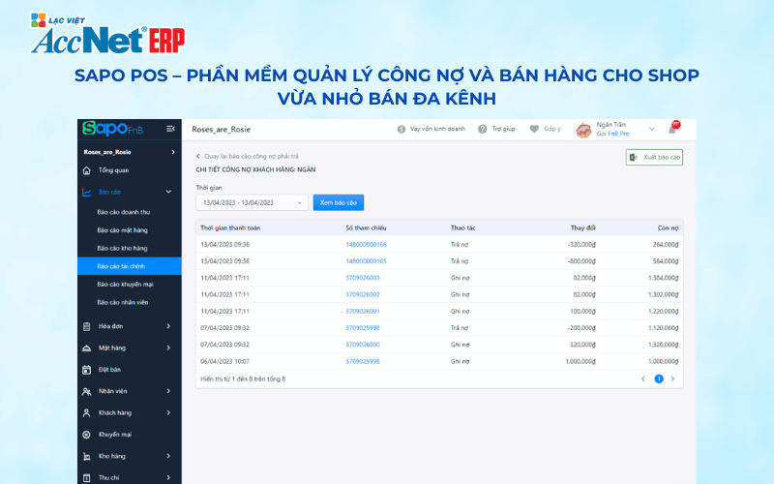The height and width of the screenshot is (484, 774).
Task: Click the Số tham chiếu column header
Action: tap(366, 228)
